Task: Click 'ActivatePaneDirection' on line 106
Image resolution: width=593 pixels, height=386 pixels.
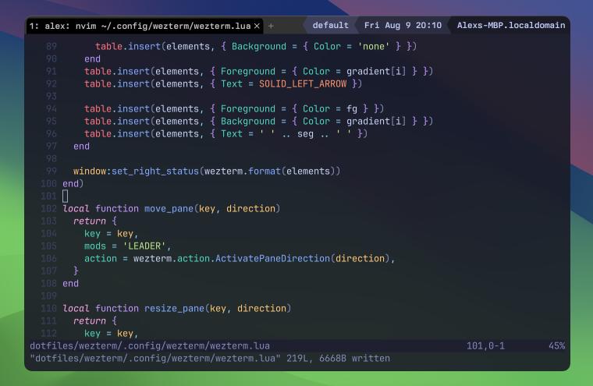Action: point(272,259)
